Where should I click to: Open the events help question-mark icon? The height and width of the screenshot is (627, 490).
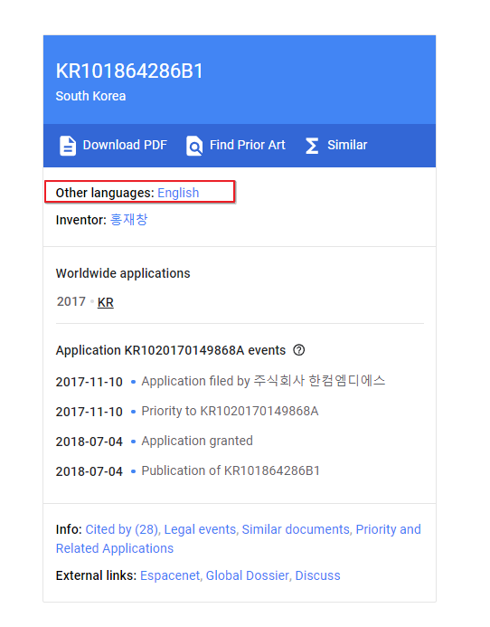[x=299, y=350]
